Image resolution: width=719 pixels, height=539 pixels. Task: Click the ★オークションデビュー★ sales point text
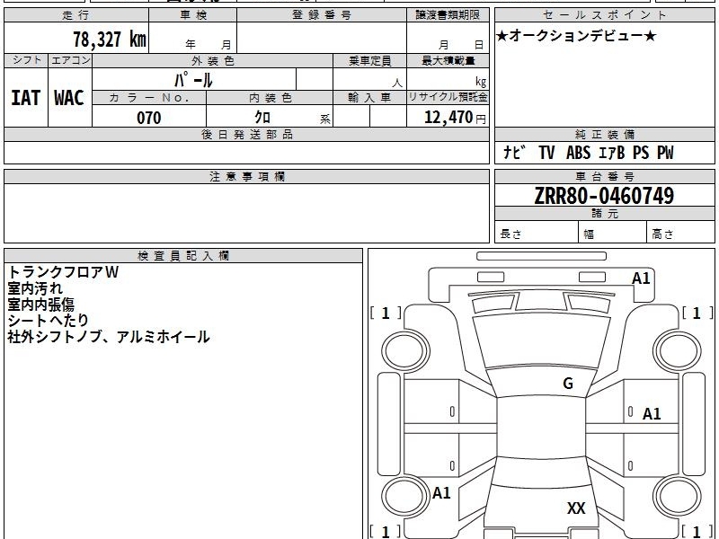pos(576,36)
